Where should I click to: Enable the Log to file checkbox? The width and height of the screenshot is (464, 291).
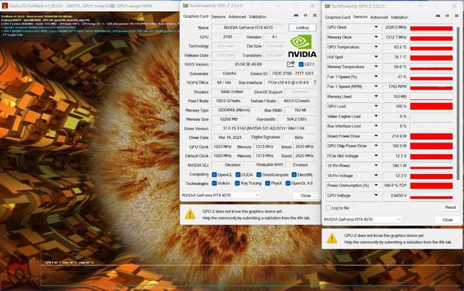point(328,208)
